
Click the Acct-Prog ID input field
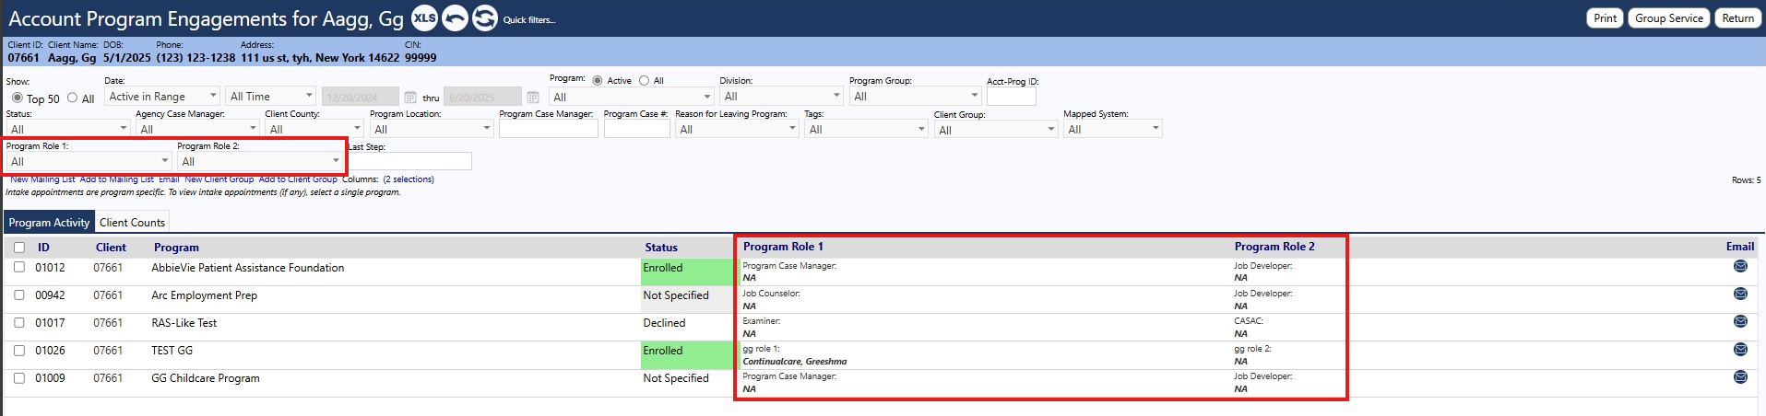click(x=1012, y=97)
